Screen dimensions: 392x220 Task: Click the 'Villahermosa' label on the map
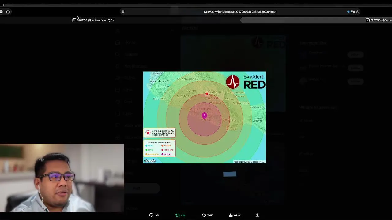[258, 108]
